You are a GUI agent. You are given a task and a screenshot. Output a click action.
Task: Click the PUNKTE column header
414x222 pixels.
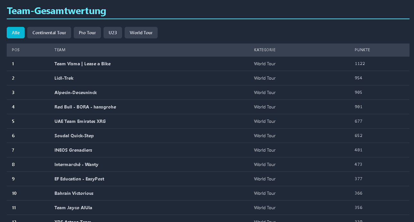(x=362, y=50)
